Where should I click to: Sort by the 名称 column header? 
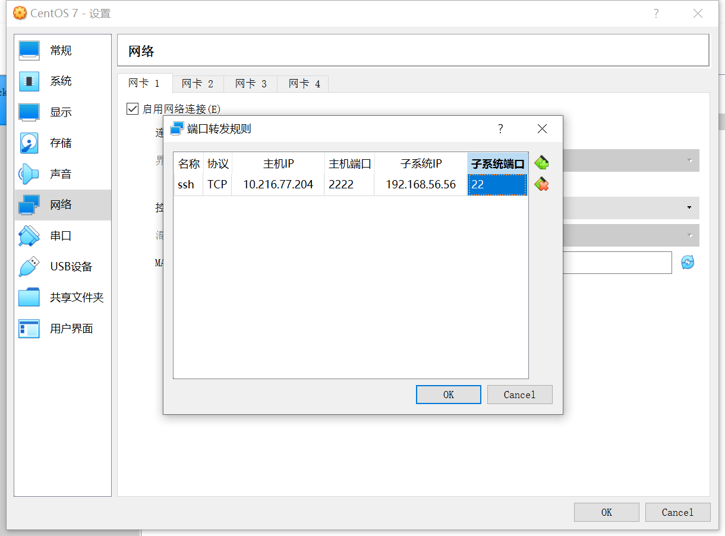[x=188, y=163]
